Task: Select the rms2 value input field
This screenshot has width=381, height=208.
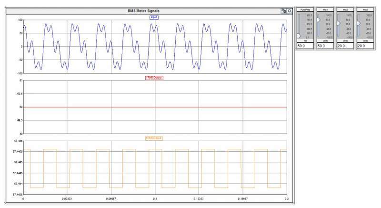Action: pyautogui.click(x=345, y=46)
